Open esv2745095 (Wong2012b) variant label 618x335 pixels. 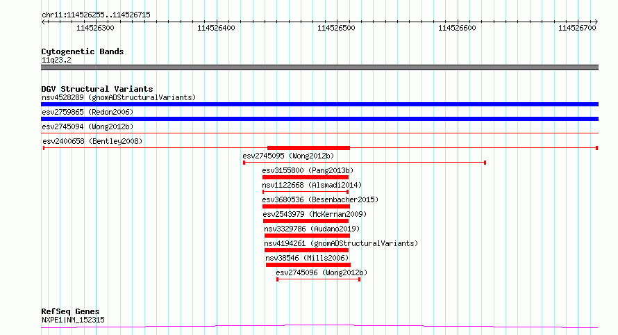pyautogui.click(x=288, y=156)
